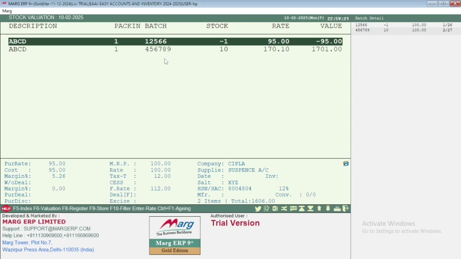Click the VALUE column header
Viewport: 461px width, 259px height.
click(331, 26)
